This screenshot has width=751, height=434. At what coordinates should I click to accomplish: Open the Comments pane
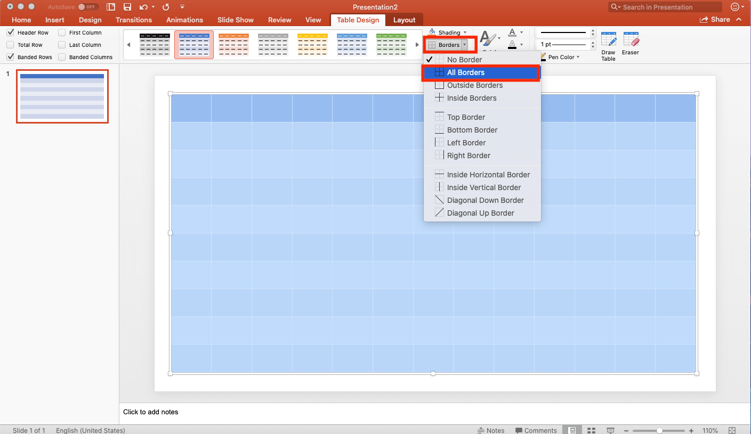coord(536,430)
